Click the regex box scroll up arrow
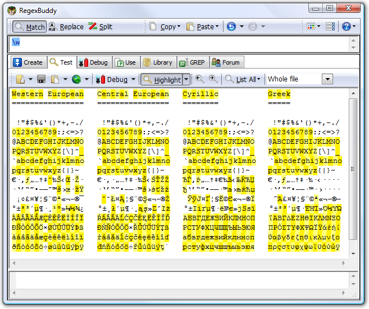The width and height of the screenshot is (369, 309). click(353, 40)
